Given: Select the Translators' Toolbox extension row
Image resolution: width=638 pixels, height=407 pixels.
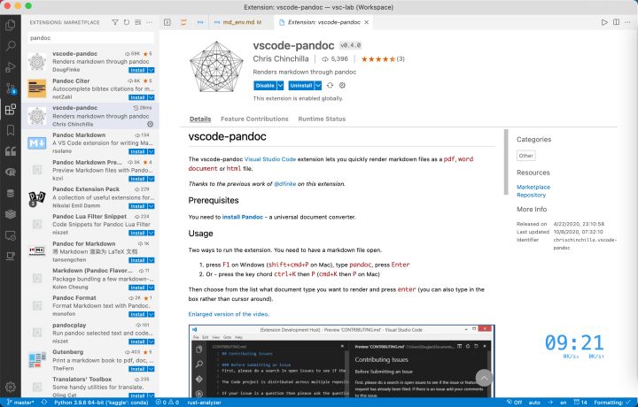Looking at the screenshot, I should (x=90, y=387).
